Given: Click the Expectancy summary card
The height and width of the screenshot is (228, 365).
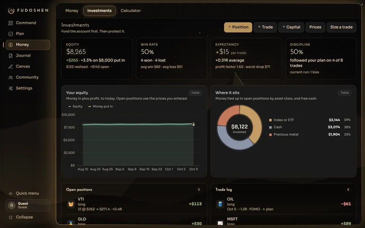Looking at the screenshot, I should point(246,59).
